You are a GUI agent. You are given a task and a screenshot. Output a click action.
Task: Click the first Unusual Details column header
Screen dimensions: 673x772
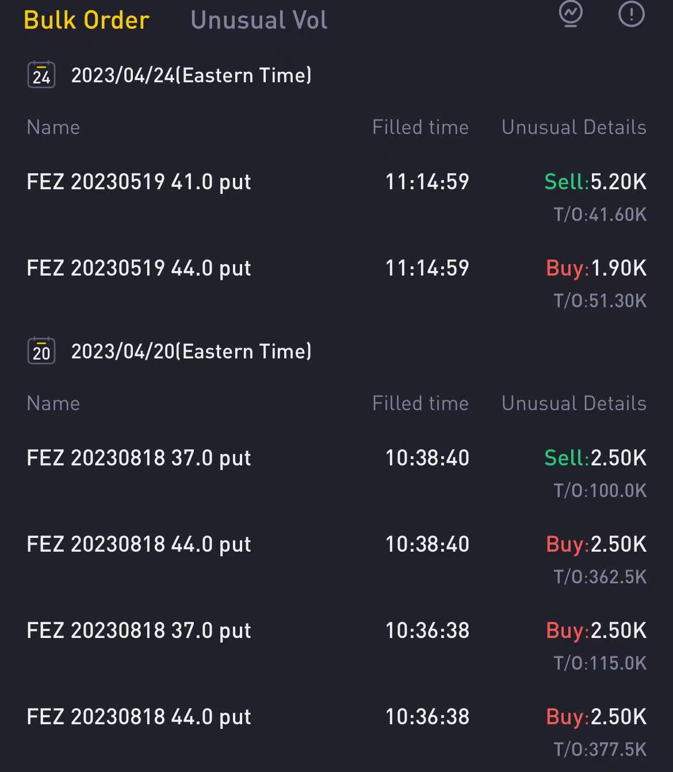tap(574, 127)
